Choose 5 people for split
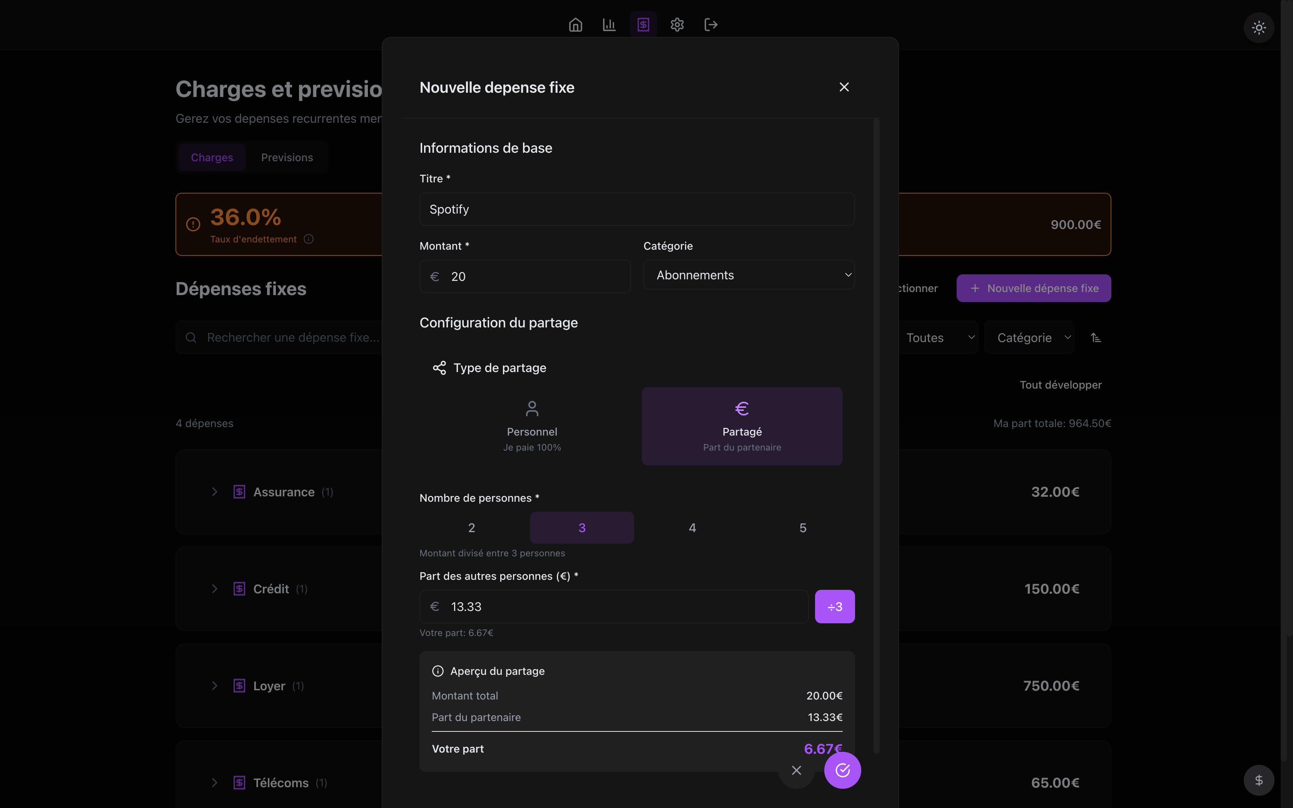This screenshot has height=808, width=1293. tap(802, 528)
